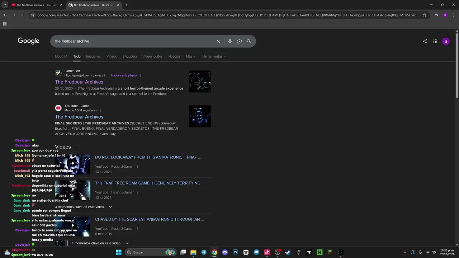Screen dimensions: 459x258
Task: Open the tab search dropdown in Chrome
Action: [x=5, y=5]
